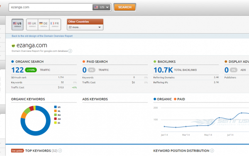Click the Live update badge

click(x=17, y=151)
